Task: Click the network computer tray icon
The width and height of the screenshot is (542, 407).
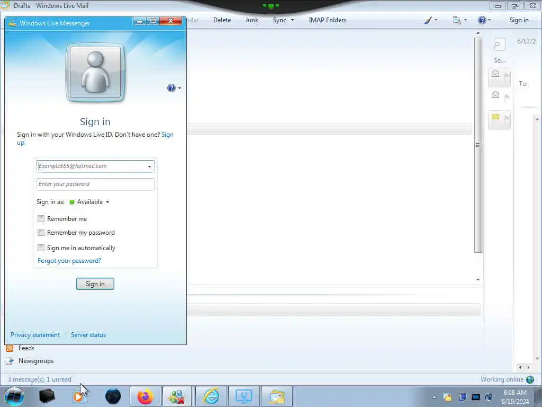Action: 462,397
